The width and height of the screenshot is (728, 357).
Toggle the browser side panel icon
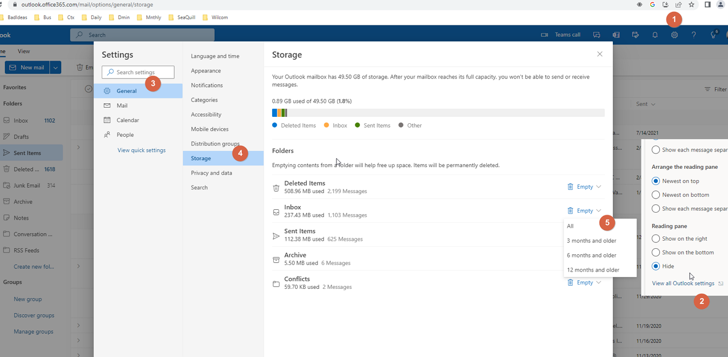[x=707, y=4]
